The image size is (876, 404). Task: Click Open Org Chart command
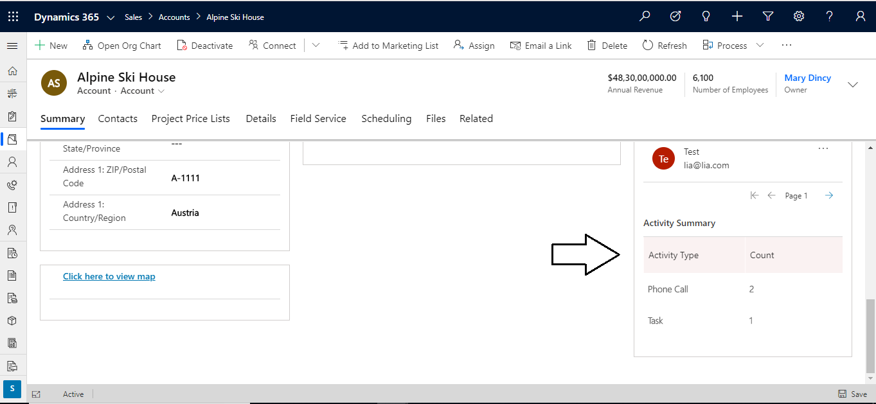[122, 46]
